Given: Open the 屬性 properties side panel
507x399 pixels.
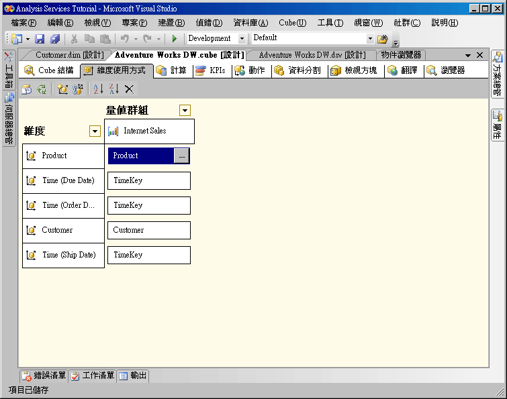Looking at the screenshot, I should (x=498, y=125).
